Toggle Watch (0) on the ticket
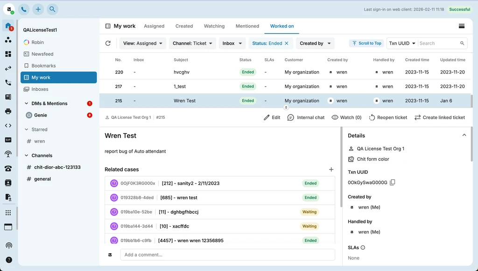The height and width of the screenshot is (271, 478). pos(347,117)
